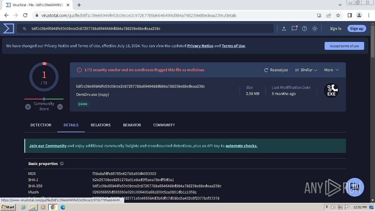Click the search magnifier icon
The image size is (375, 211).
pos(25,29)
